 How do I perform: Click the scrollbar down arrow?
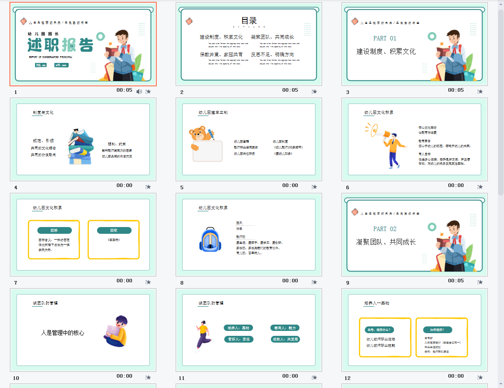(x=501, y=384)
